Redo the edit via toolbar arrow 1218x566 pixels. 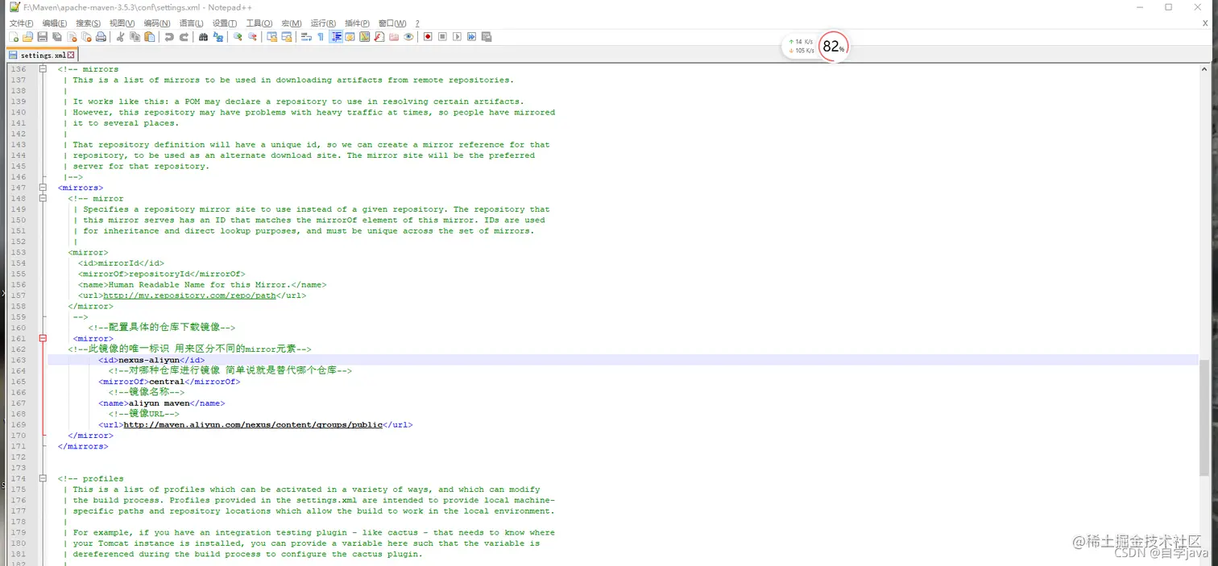[x=184, y=36]
